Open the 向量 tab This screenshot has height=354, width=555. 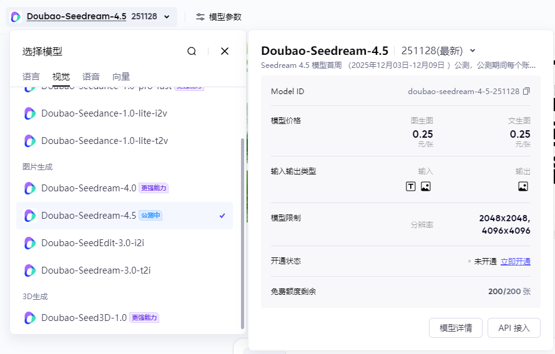(121, 77)
